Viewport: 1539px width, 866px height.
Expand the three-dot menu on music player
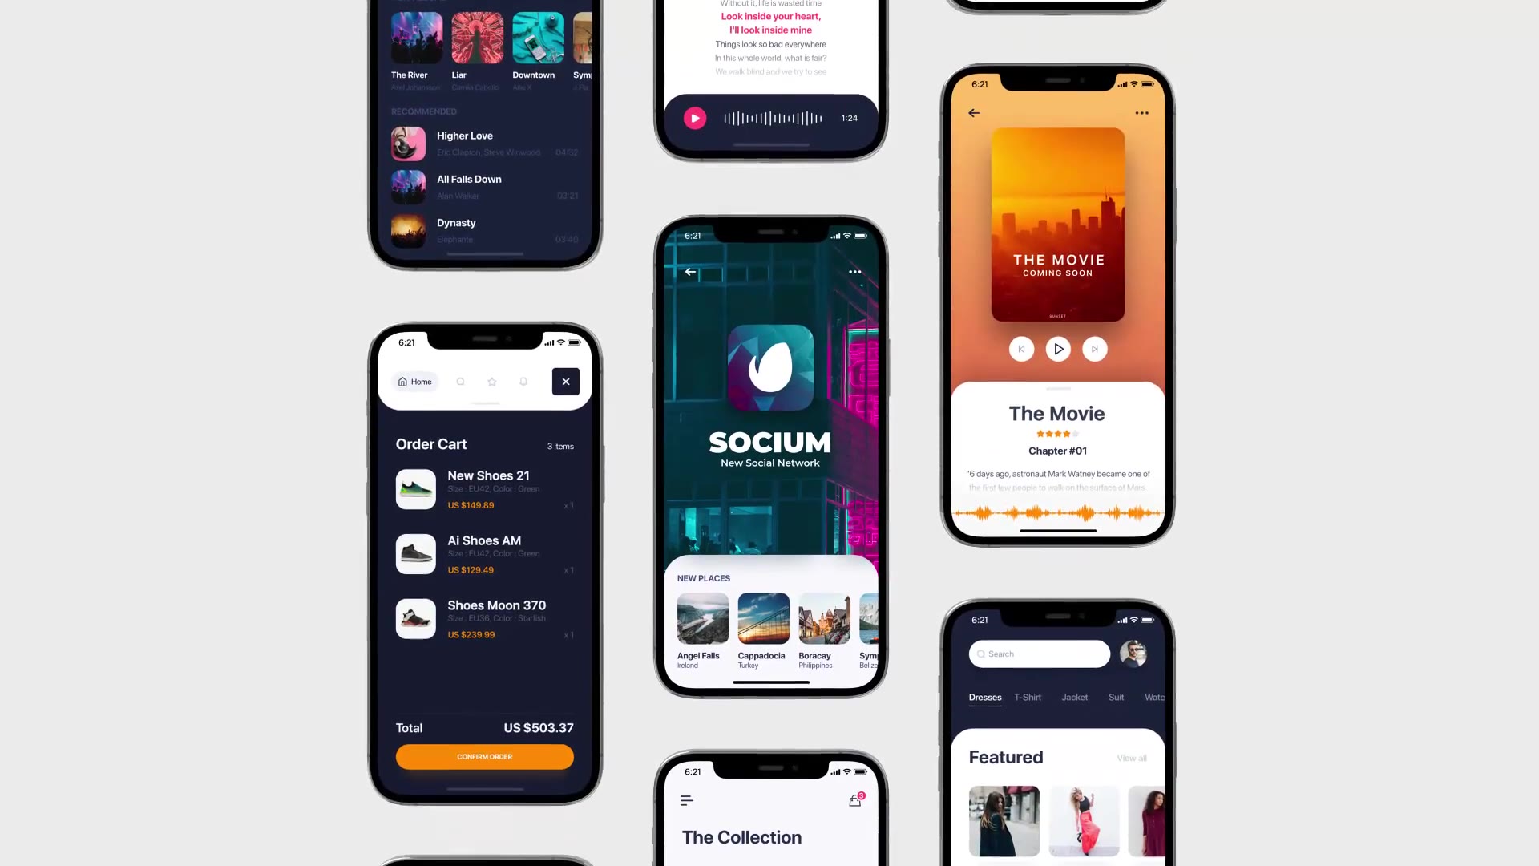1141,113
